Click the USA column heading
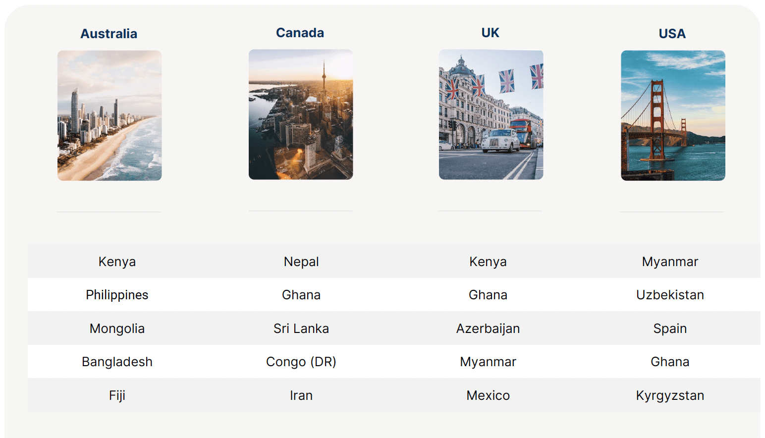765x438 pixels. [x=672, y=34]
